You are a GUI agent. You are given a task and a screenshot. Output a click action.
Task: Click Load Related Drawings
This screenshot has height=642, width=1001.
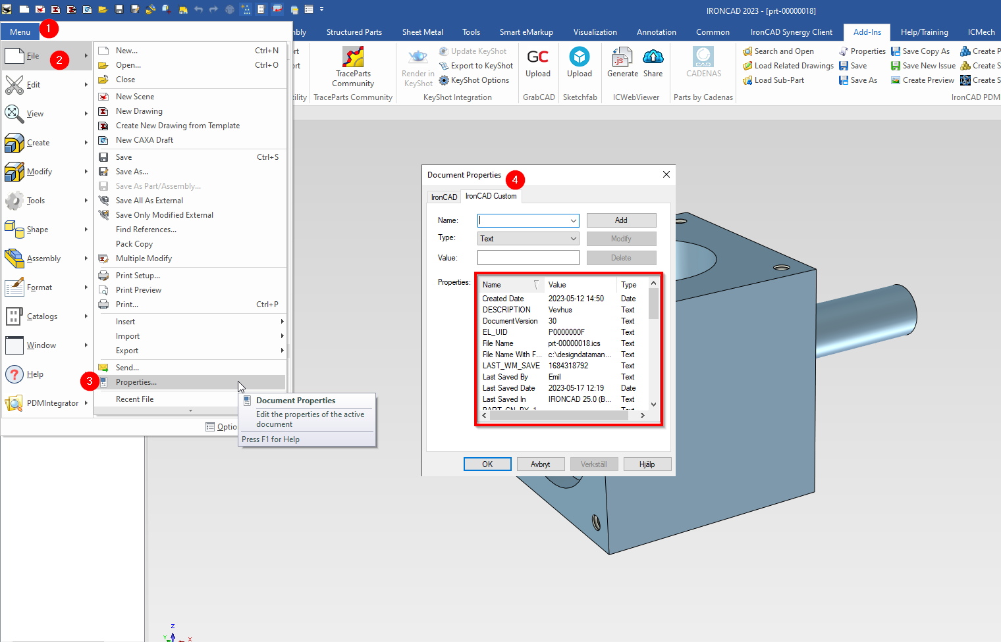point(788,66)
